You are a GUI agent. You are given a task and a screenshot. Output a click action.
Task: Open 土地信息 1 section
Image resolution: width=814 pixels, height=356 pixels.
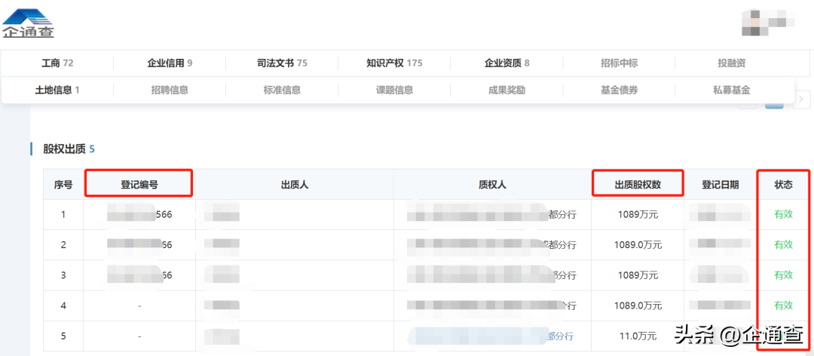click(57, 90)
